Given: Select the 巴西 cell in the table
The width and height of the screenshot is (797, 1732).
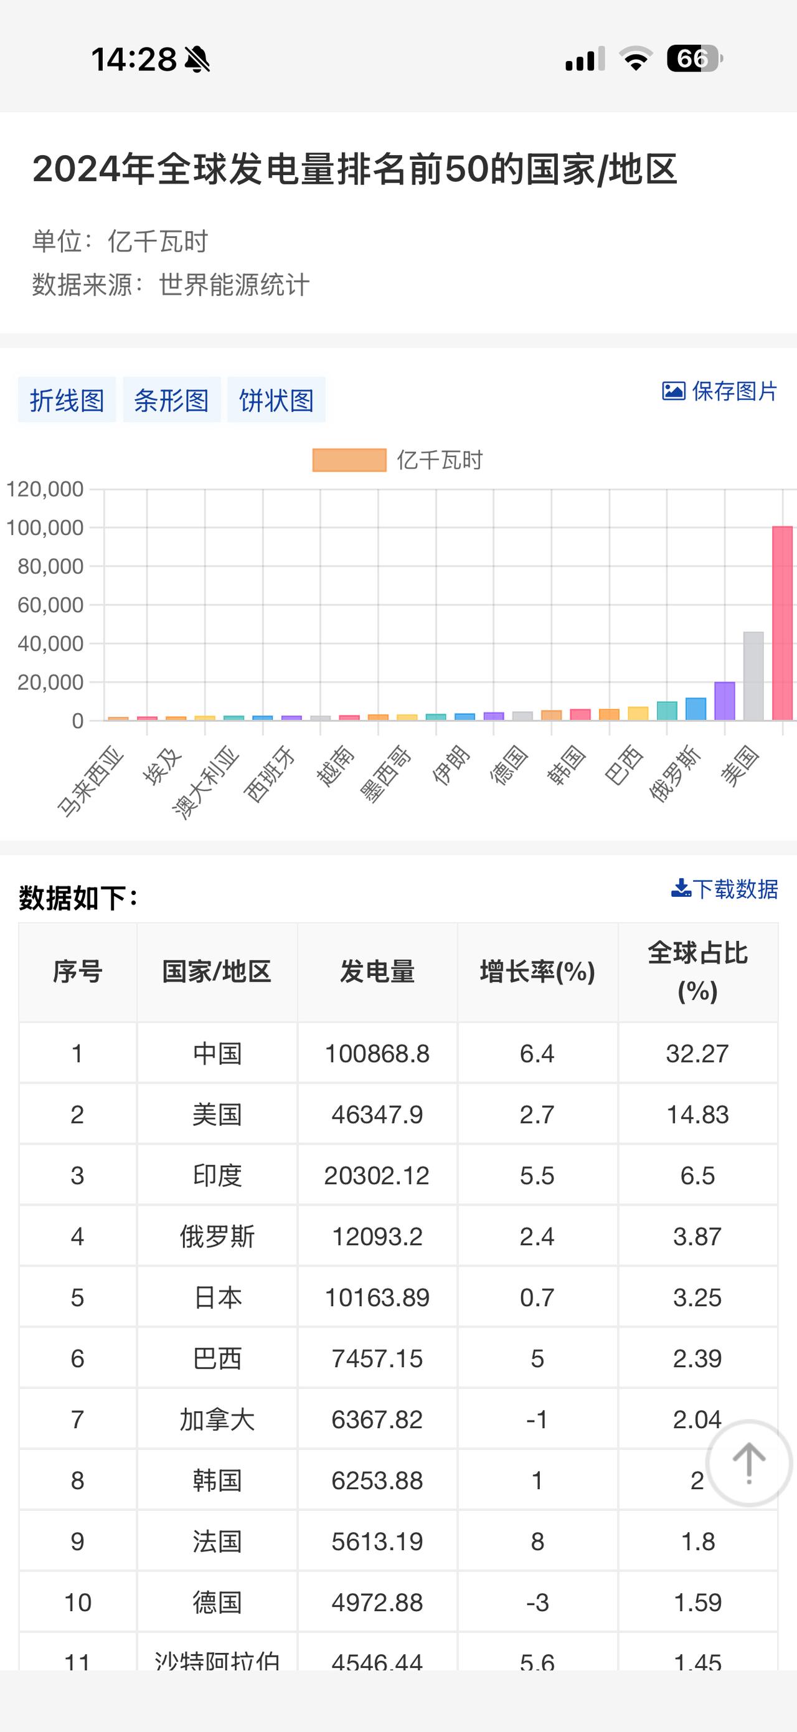Looking at the screenshot, I should point(217,1359).
